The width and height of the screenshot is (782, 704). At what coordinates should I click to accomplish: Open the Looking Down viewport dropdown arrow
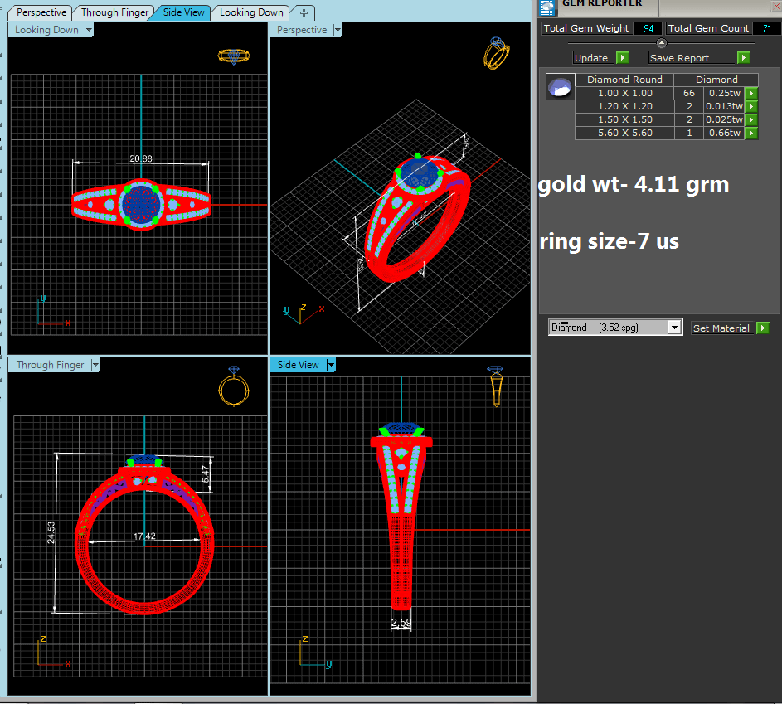click(88, 30)
